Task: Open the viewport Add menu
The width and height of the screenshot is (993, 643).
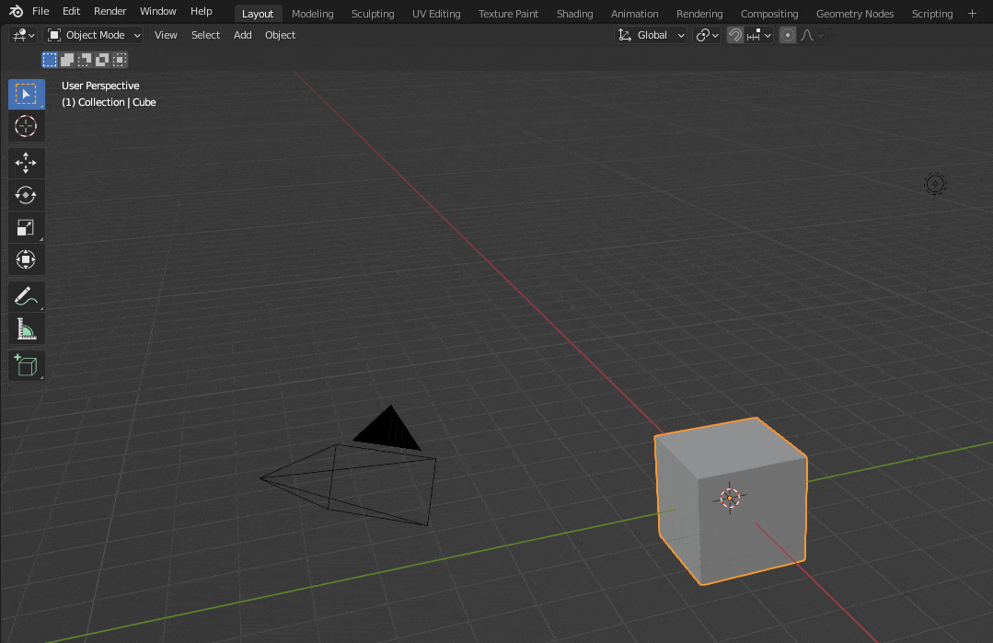Action: click(x=243, y=36)
